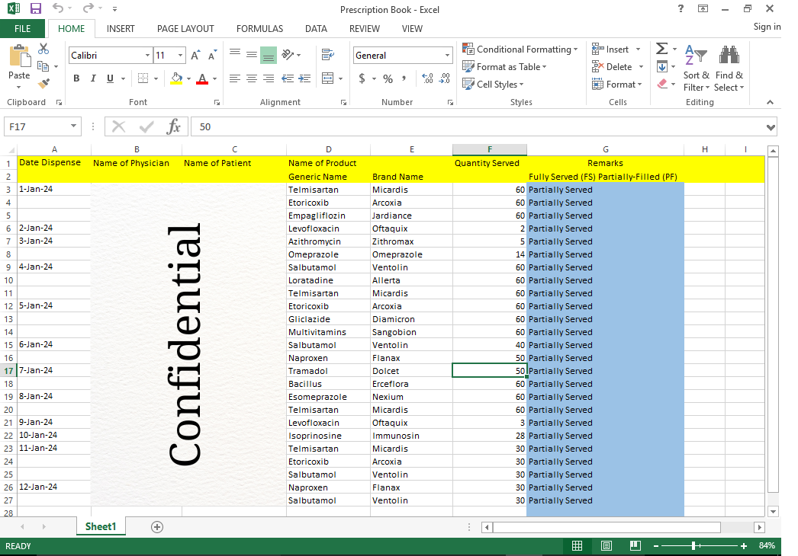The height and width of the screenshot is (556, 798).
Task: Click the Borders icon
Action: [143, 78]
